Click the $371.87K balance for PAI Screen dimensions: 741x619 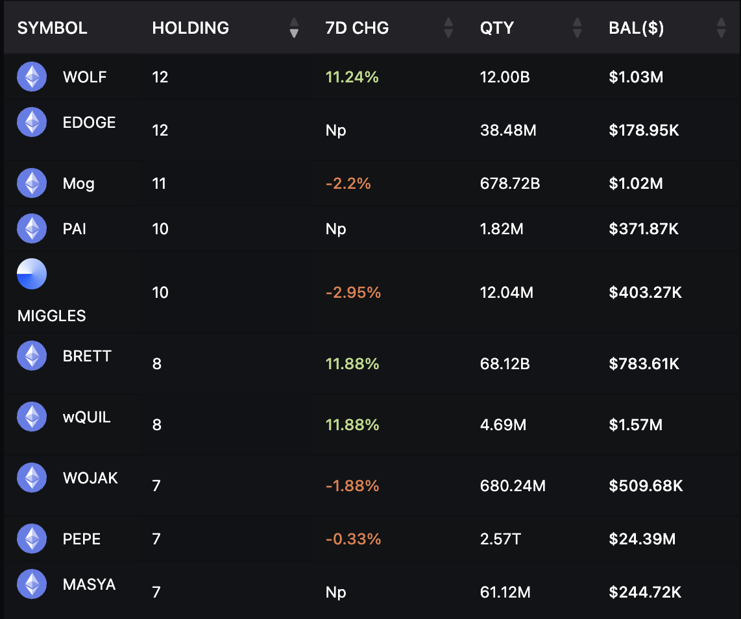pyautogui.click(x=644, y=228)
